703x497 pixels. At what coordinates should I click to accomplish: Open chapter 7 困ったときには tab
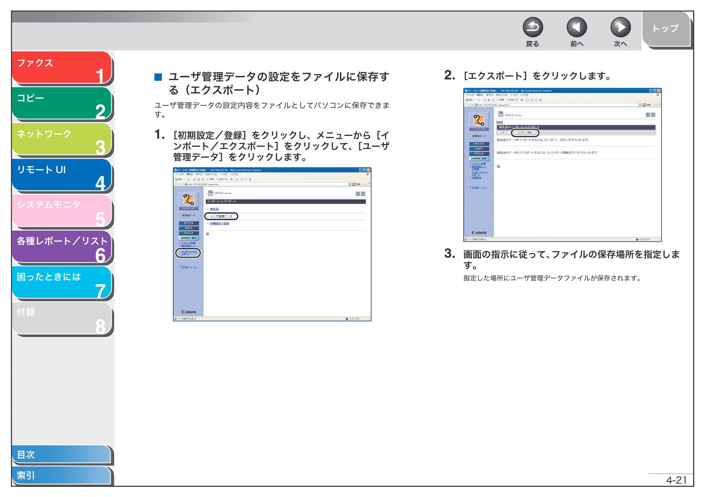coord(62,282)
